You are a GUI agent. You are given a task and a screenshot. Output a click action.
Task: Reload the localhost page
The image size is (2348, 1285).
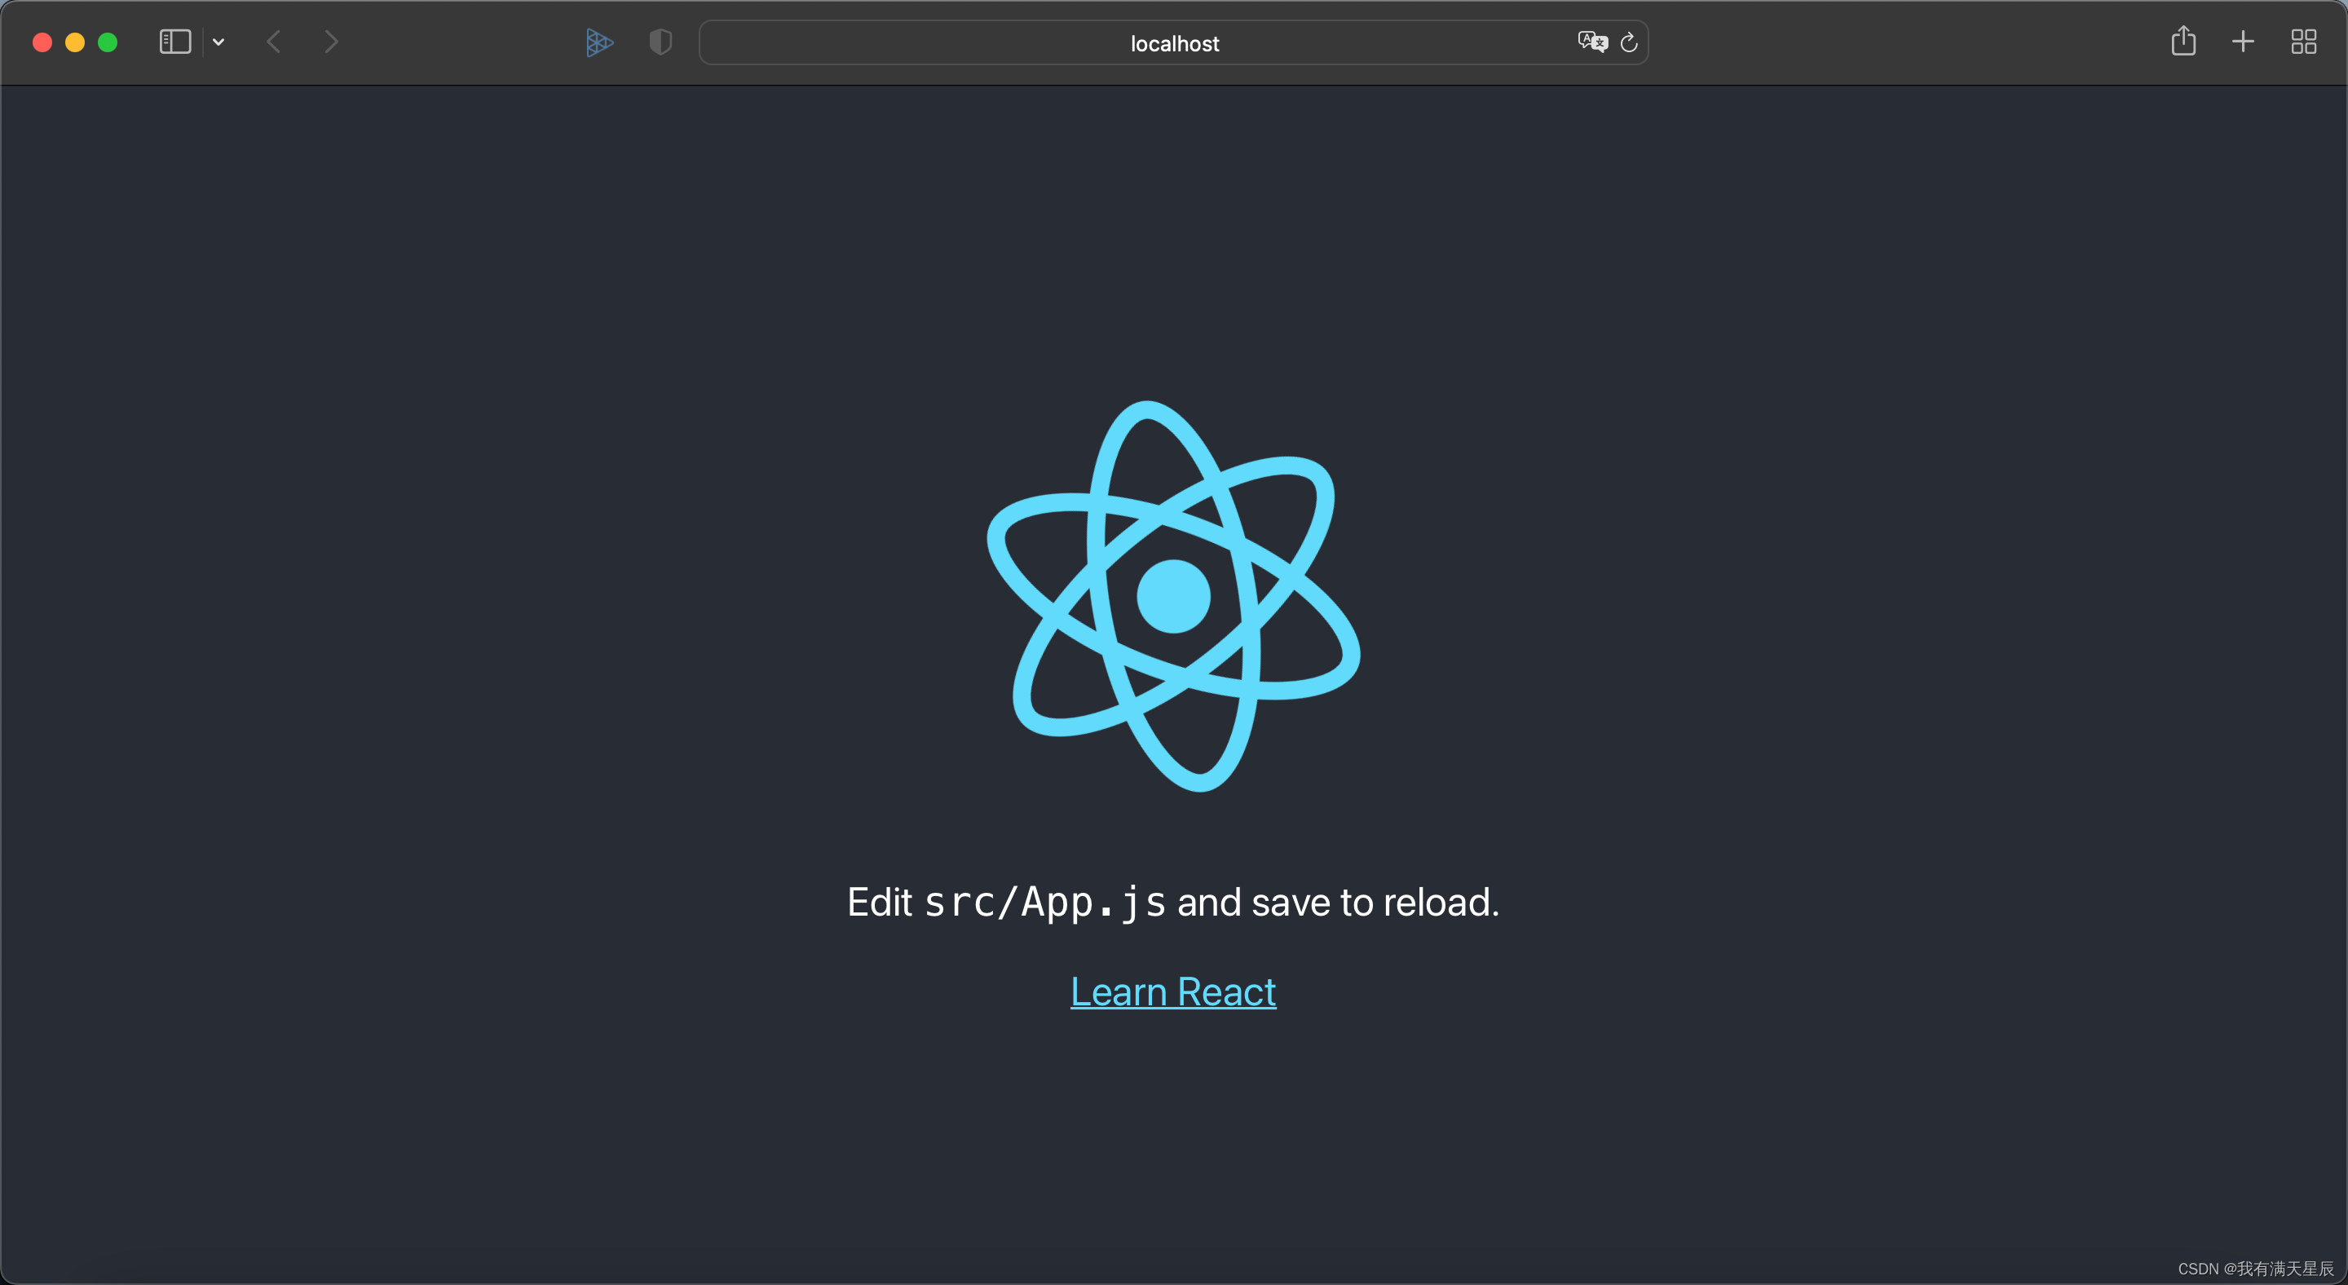tap(1629, 42)
